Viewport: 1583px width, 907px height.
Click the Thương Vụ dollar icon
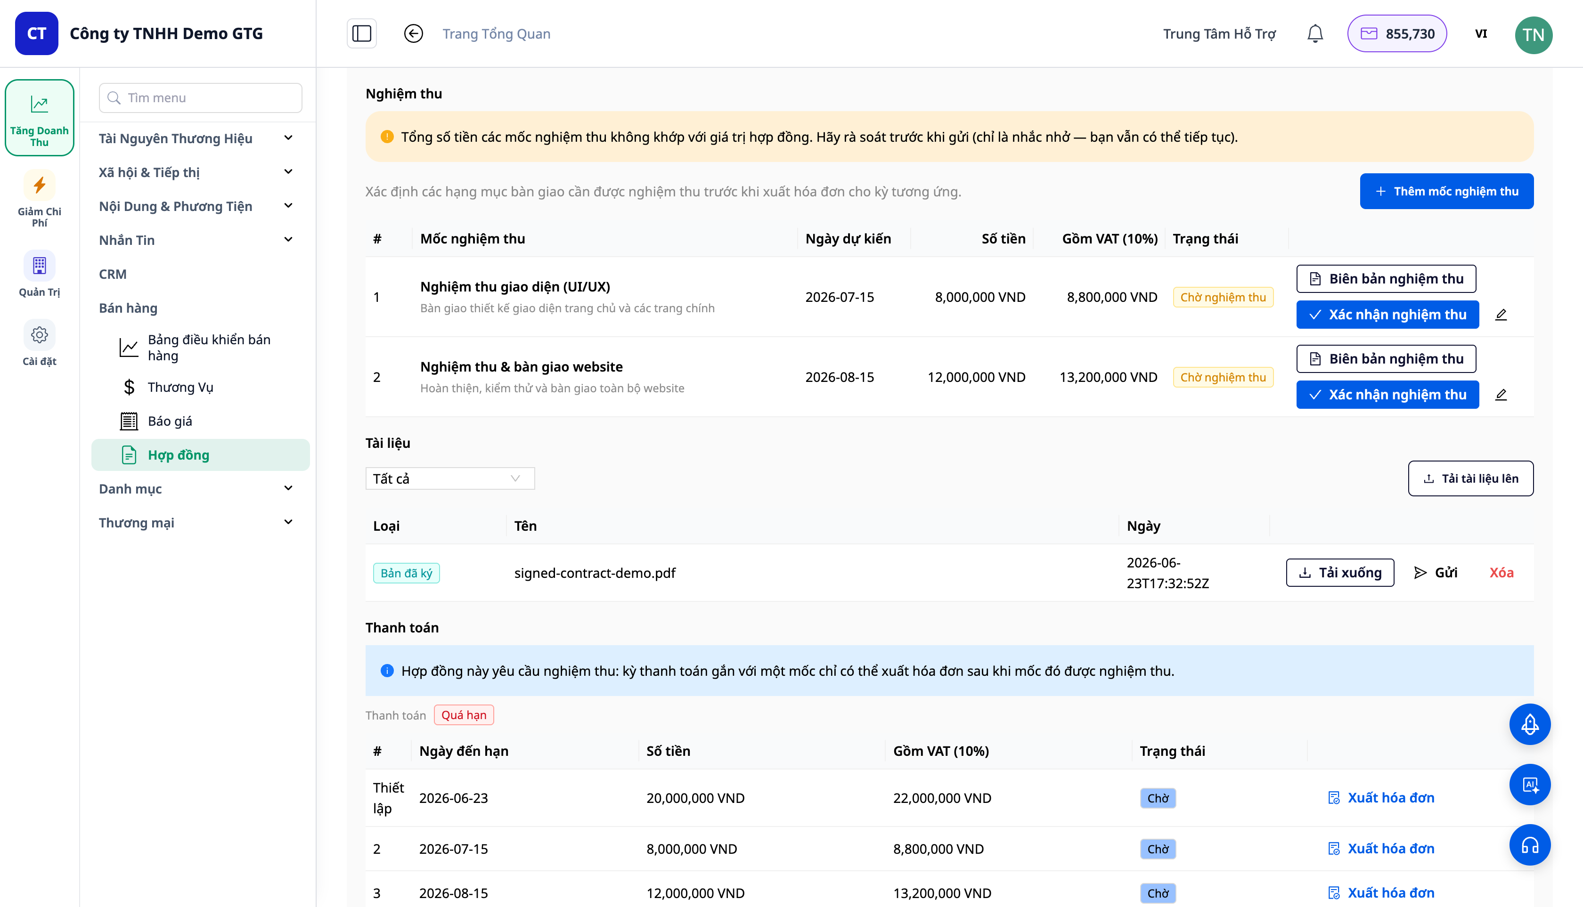129,388
